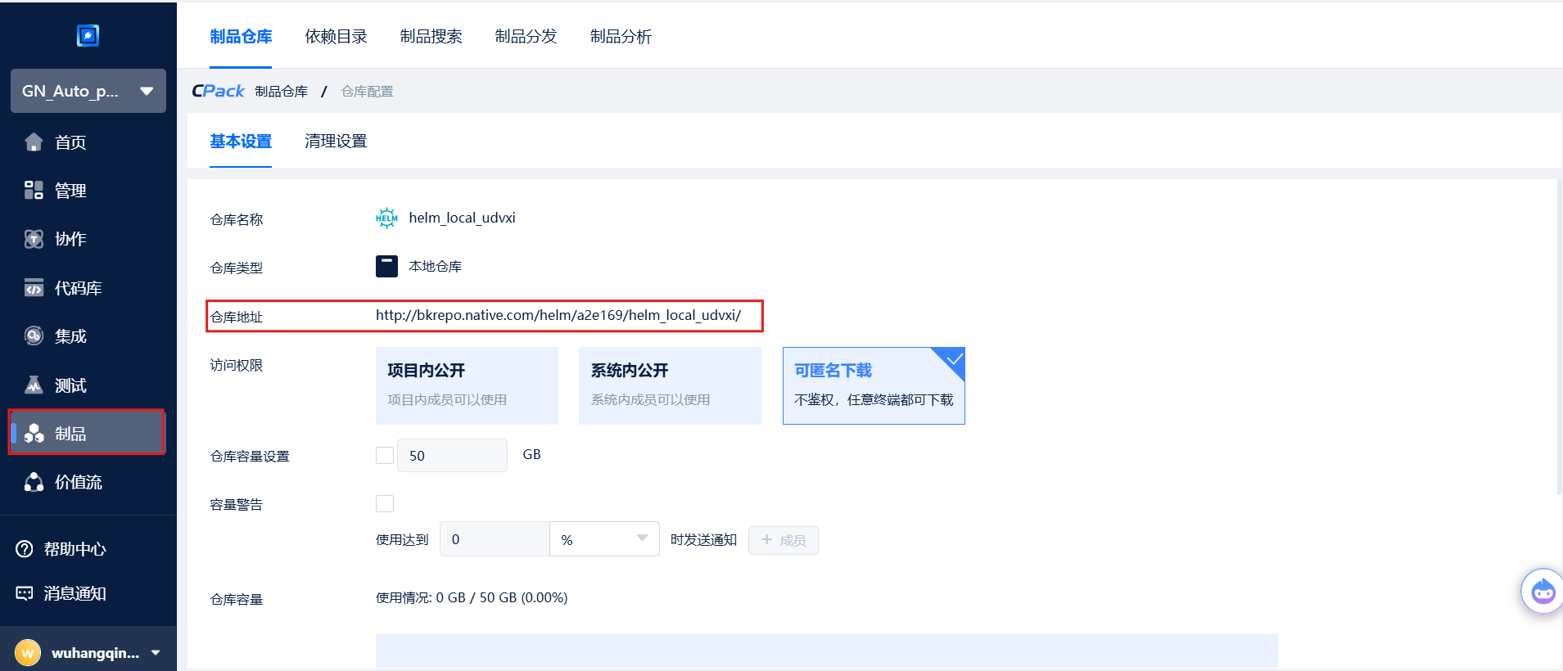The image size is (1563, 671).
Task: Open the chatbot assistant floating icon
Action: pos(1543,591)
